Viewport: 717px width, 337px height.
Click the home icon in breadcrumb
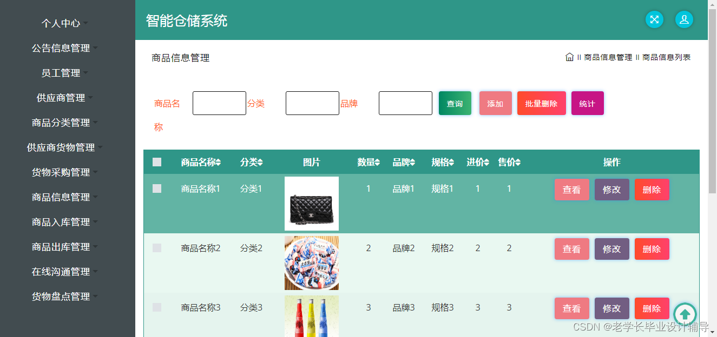[x=570, y=57]
